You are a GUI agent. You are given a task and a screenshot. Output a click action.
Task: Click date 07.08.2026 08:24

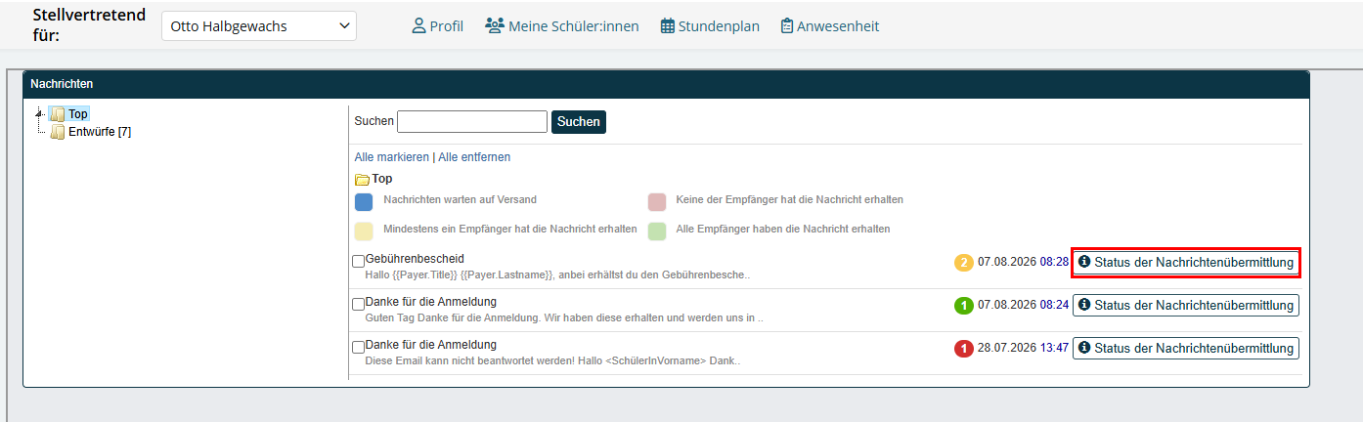pyautogui.click(x=1023, y=305)
